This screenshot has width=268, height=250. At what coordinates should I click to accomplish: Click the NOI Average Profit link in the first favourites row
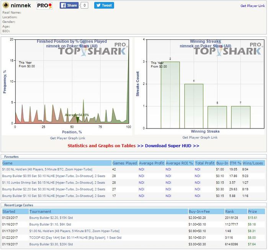[x=141, y=169]
